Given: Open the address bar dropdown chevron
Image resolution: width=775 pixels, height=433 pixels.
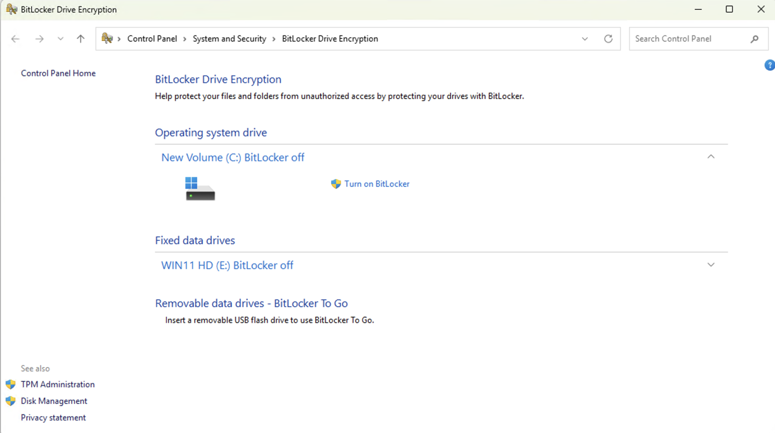Looking at the screenshot, I should click(x=584, y=39).
